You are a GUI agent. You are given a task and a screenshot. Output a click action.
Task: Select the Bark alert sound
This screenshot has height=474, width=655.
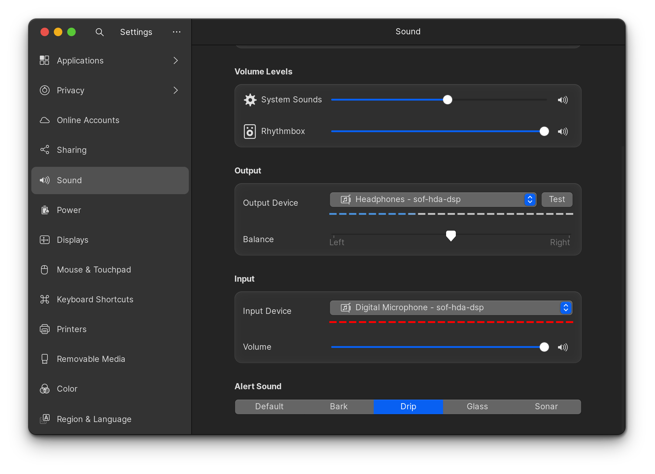click(x=338, y=407)
